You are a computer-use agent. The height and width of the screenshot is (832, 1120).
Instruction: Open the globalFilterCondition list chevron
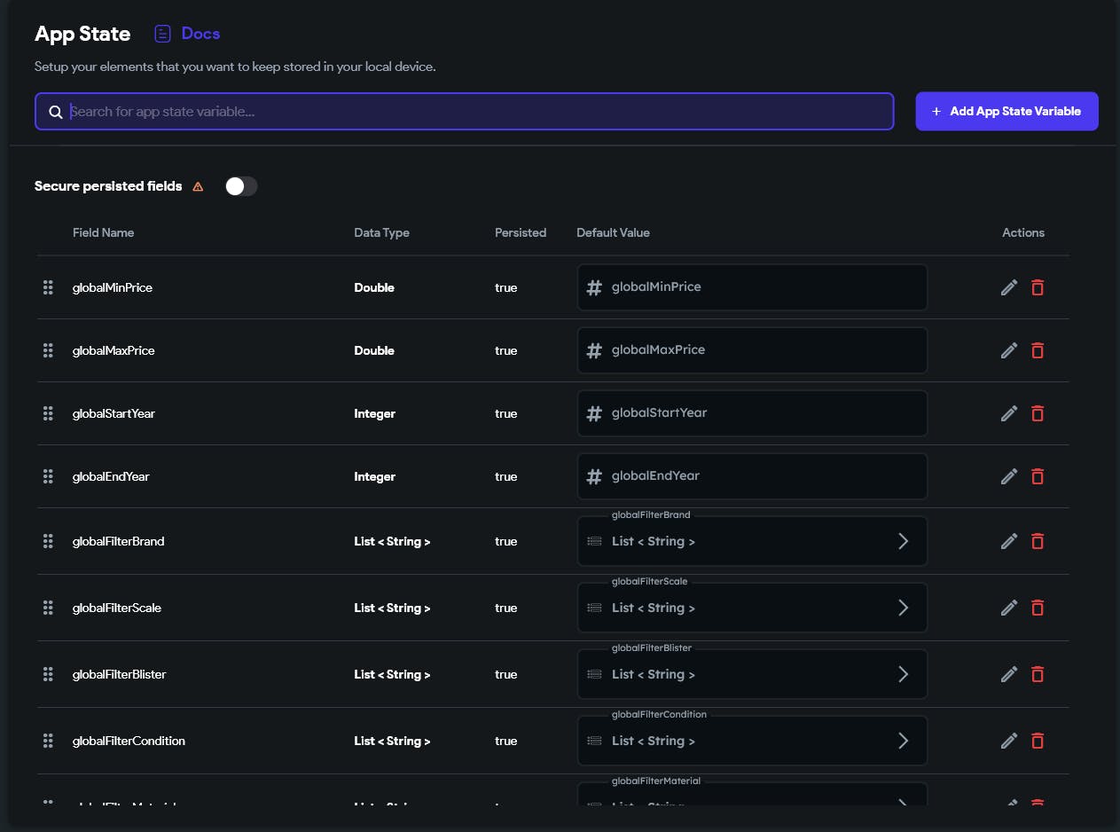(x=903, y=741)
